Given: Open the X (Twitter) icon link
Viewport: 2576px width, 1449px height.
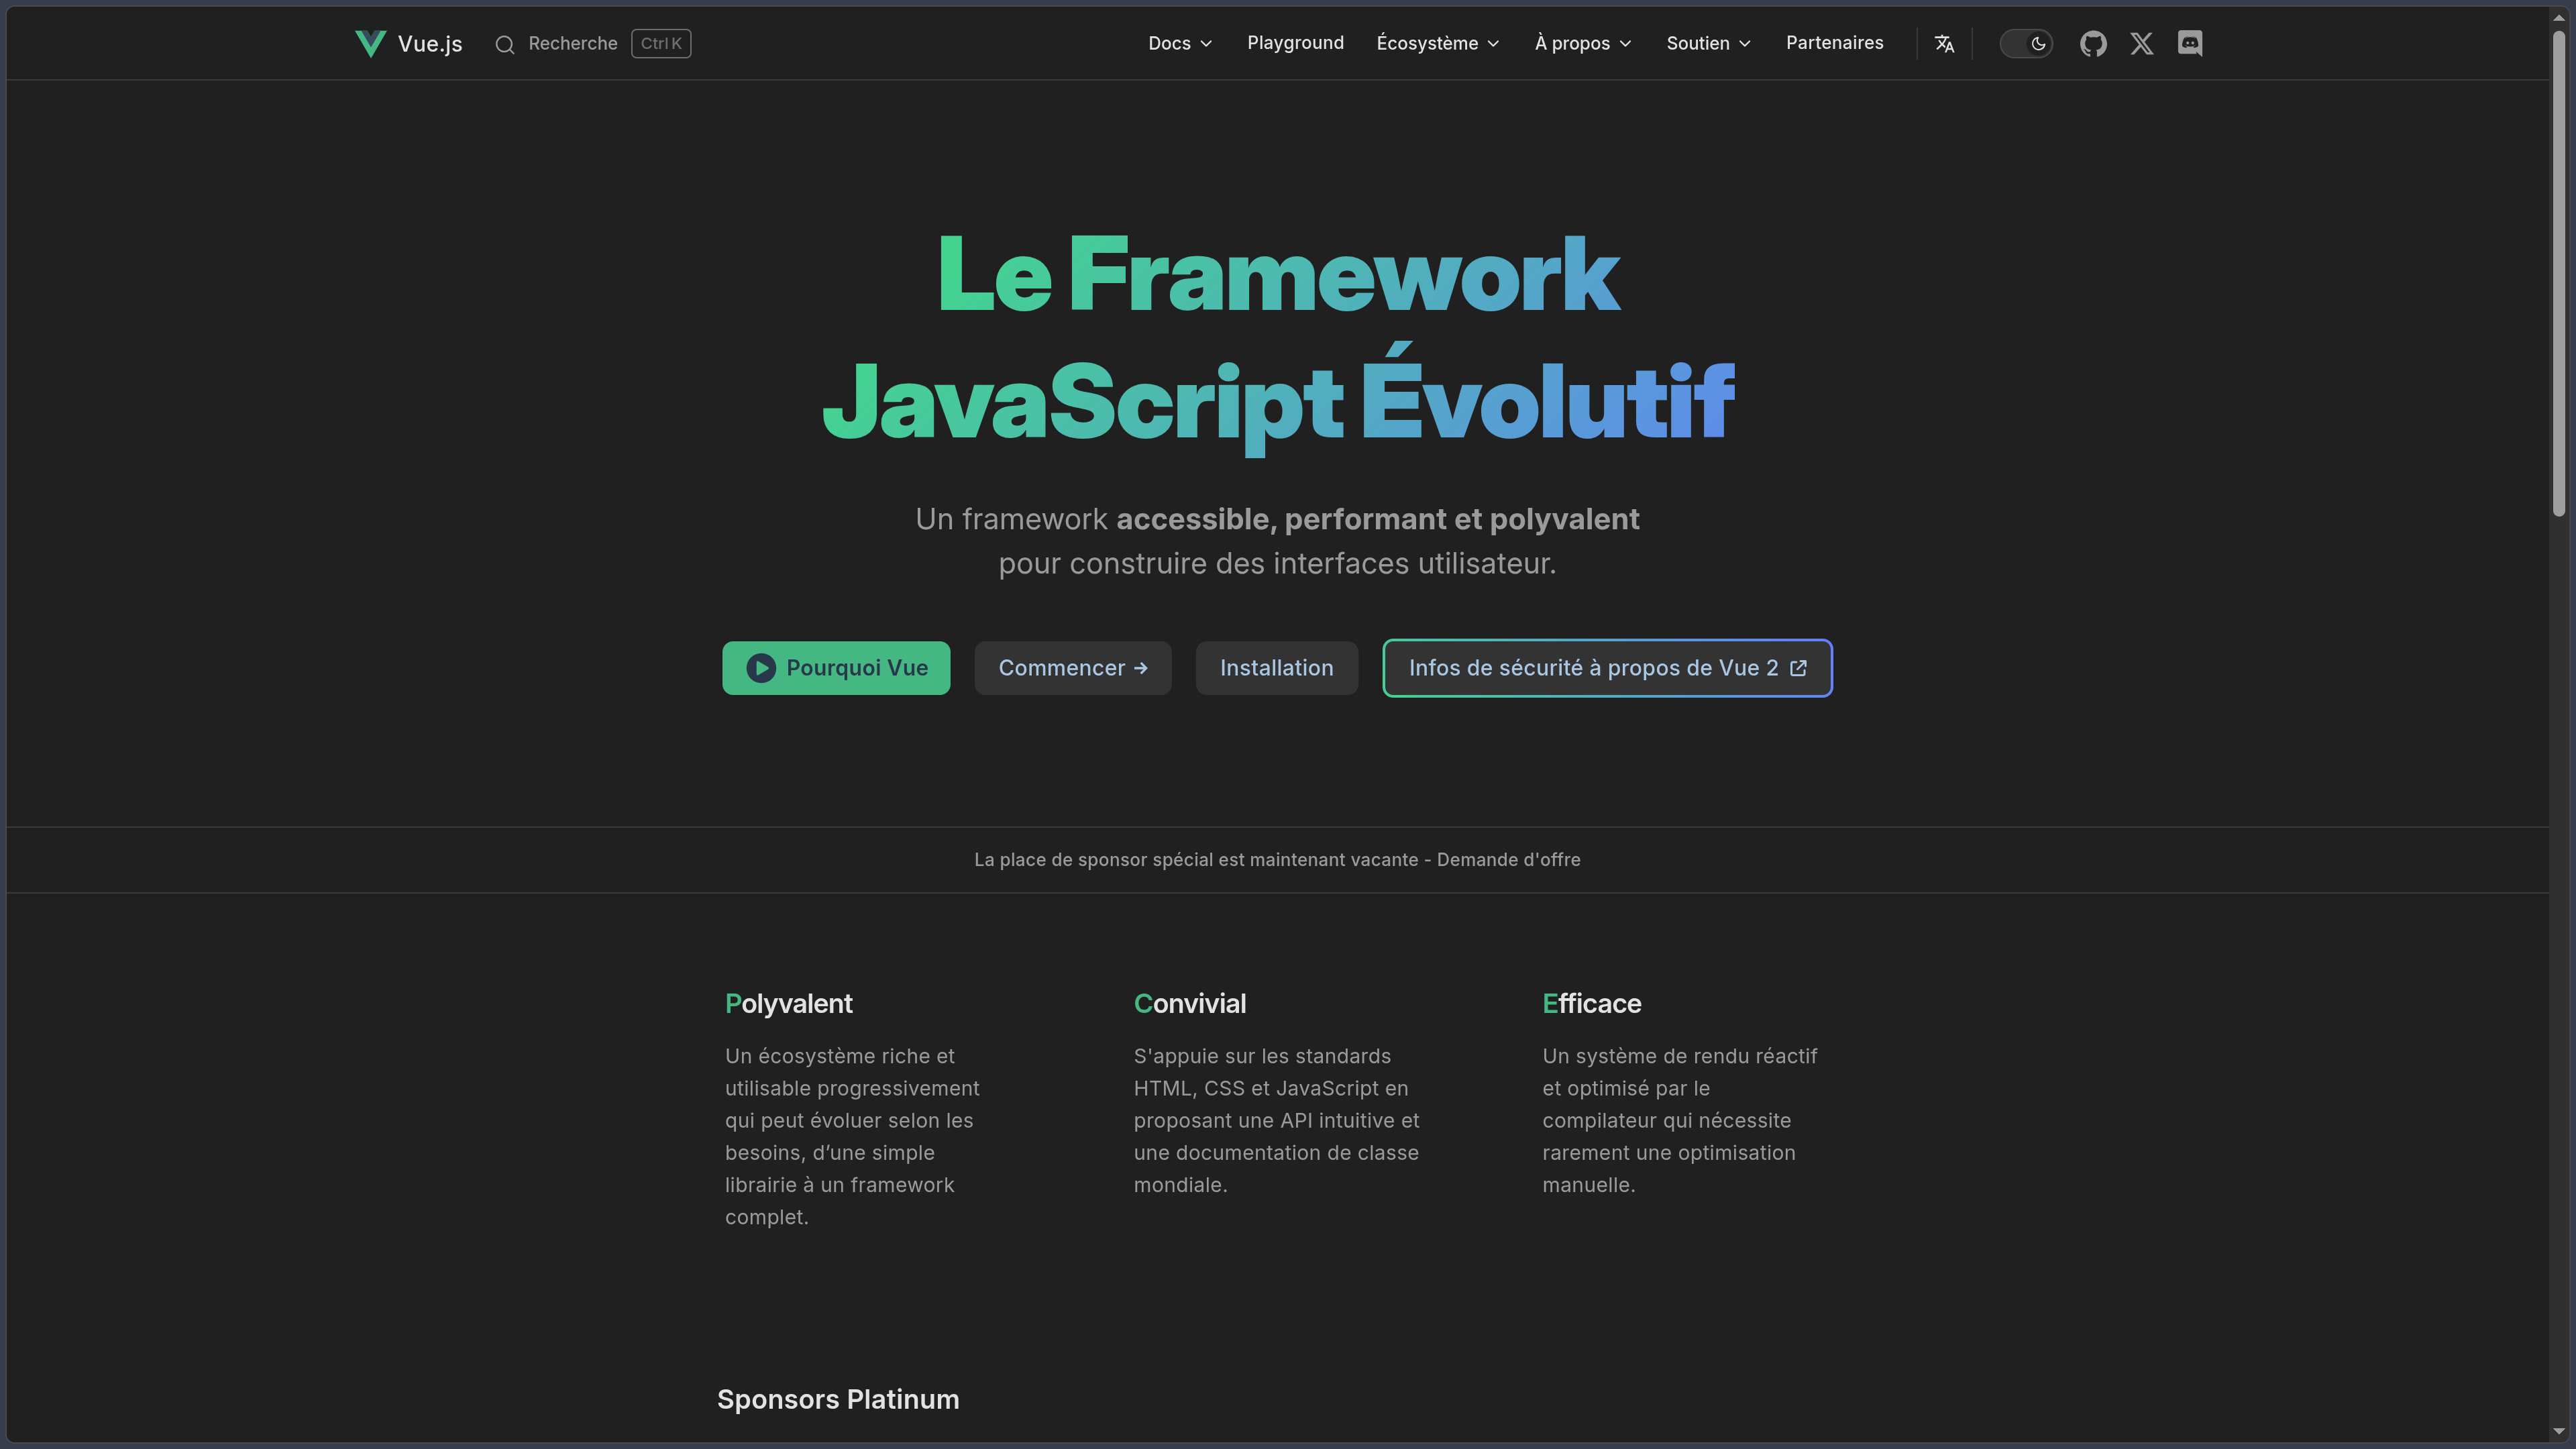Looking at the screenshot, I should [2141, 43].
